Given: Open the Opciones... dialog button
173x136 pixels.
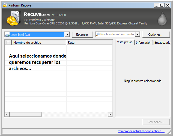Looking at the screenshot, I should pyautogui.click(x=156, y=34).
